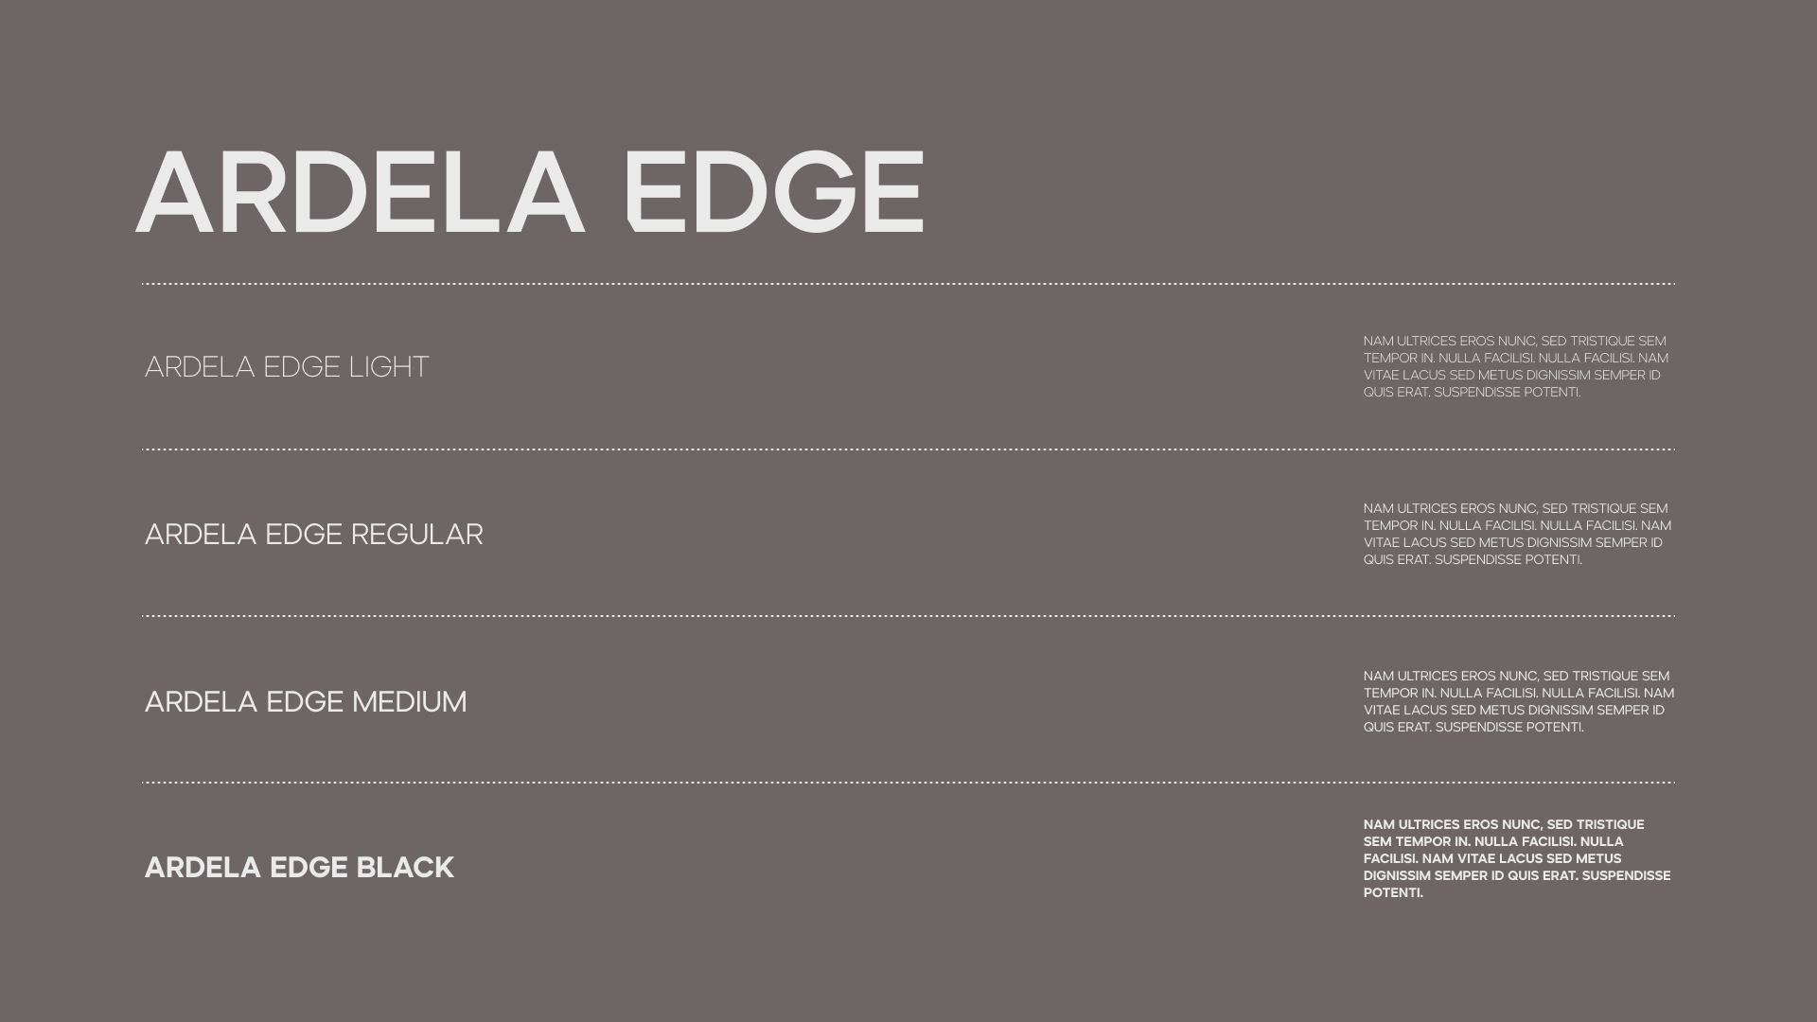Click the dotted divider above Black row
Screen dimensions: 1817x1022
[x=908, y=783]
